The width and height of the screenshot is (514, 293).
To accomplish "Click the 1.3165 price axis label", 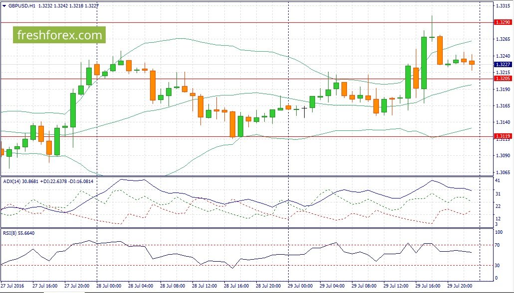I will coord(502,106).
